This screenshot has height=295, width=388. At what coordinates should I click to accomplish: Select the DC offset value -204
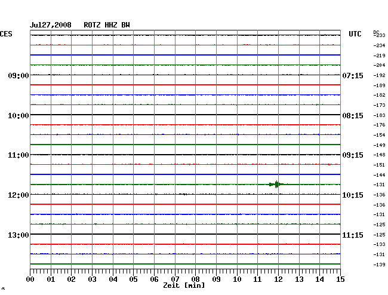pos(379,65)
